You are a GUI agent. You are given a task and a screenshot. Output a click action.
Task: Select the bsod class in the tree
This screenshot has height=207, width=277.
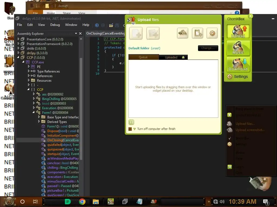click(x=54, y=103)
